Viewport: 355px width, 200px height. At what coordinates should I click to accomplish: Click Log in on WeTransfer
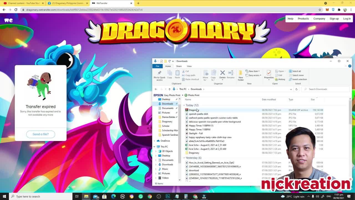(347, 19)
